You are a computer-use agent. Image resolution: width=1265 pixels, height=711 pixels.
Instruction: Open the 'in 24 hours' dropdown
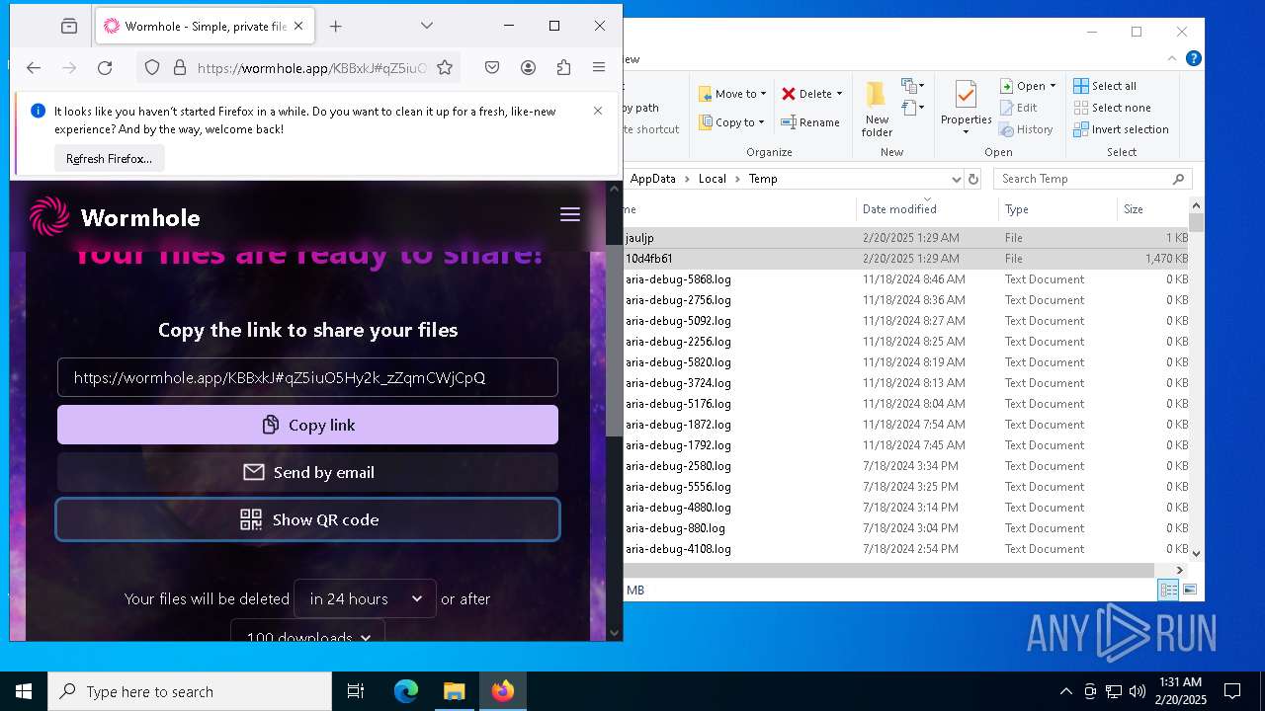tap(365, 598)
